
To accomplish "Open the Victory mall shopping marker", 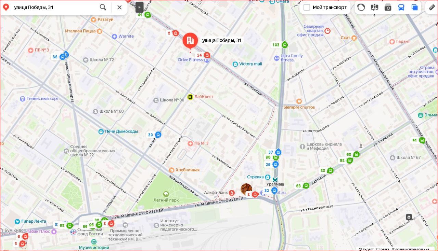I will [x=235, y=64].
